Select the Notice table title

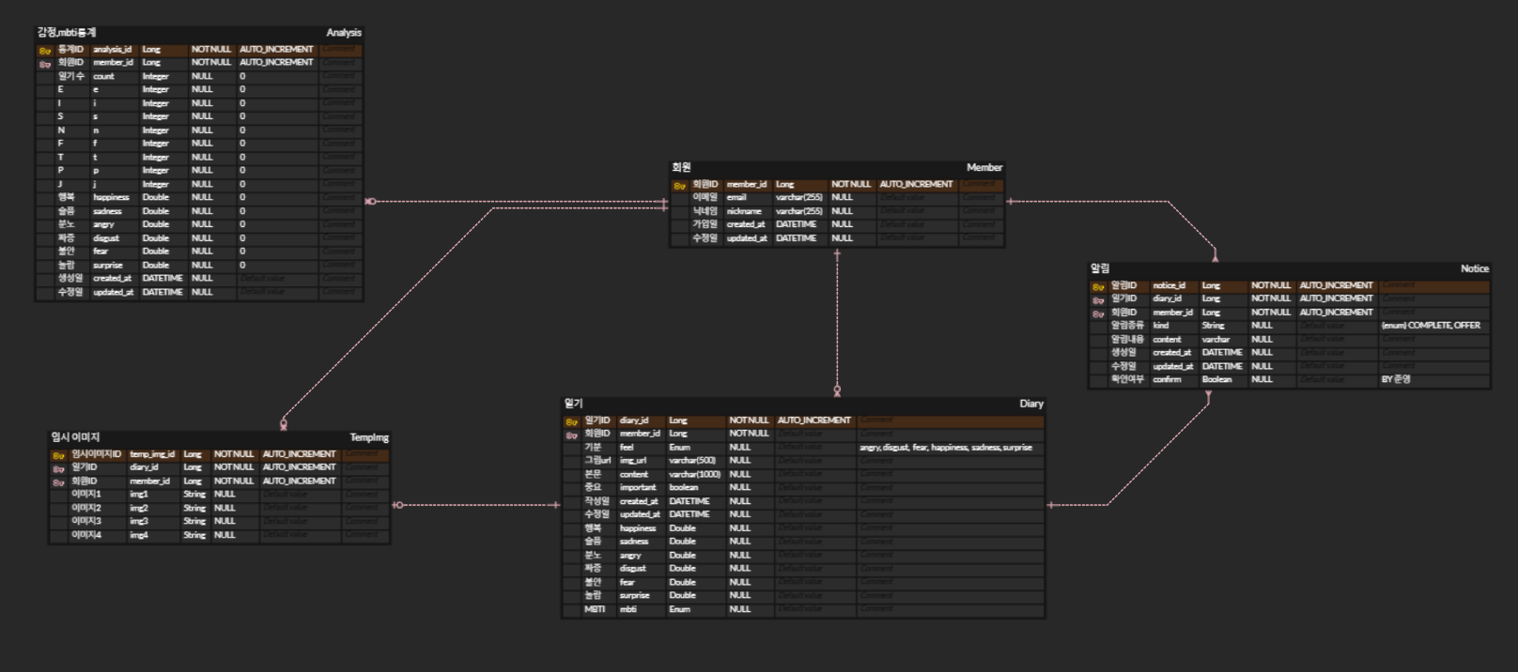click(x=1474, y=268)
